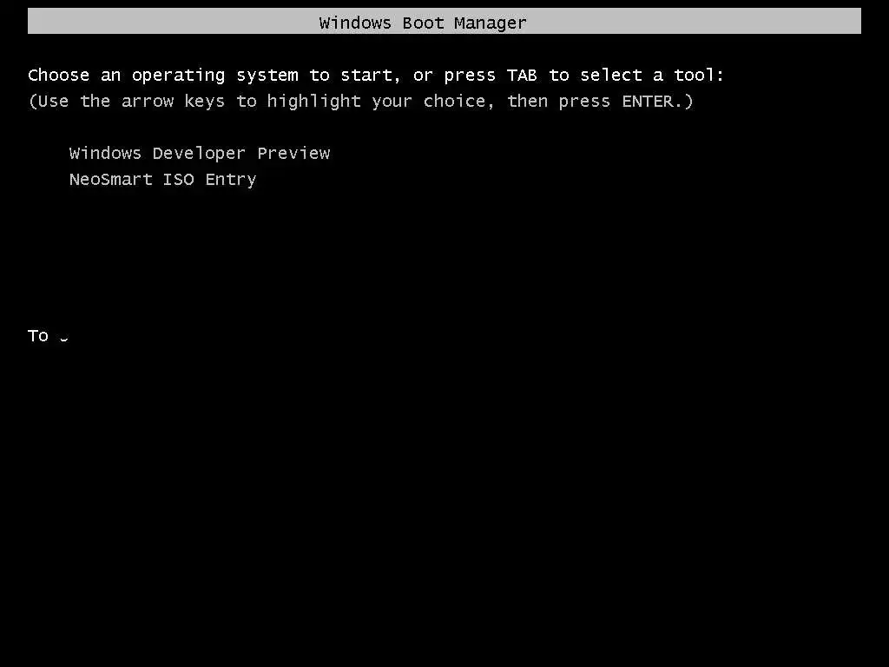Click the word Developer in the first entry

(199, 155)
